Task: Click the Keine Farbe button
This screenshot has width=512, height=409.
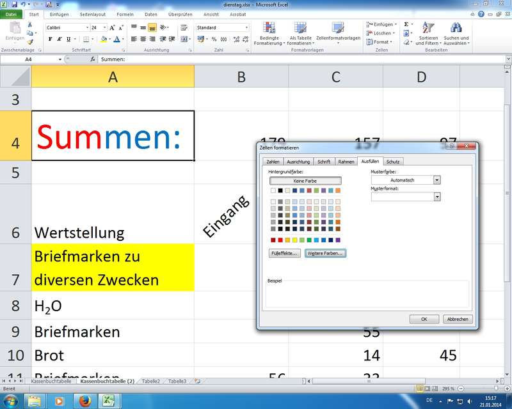Action: pyautogui.click(x=305, y=181)
